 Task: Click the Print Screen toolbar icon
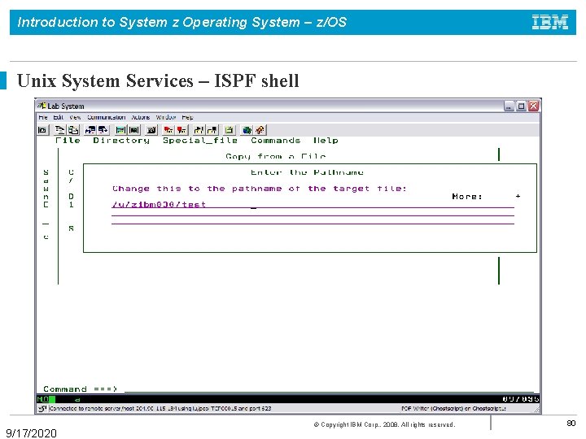click(43, 130)
